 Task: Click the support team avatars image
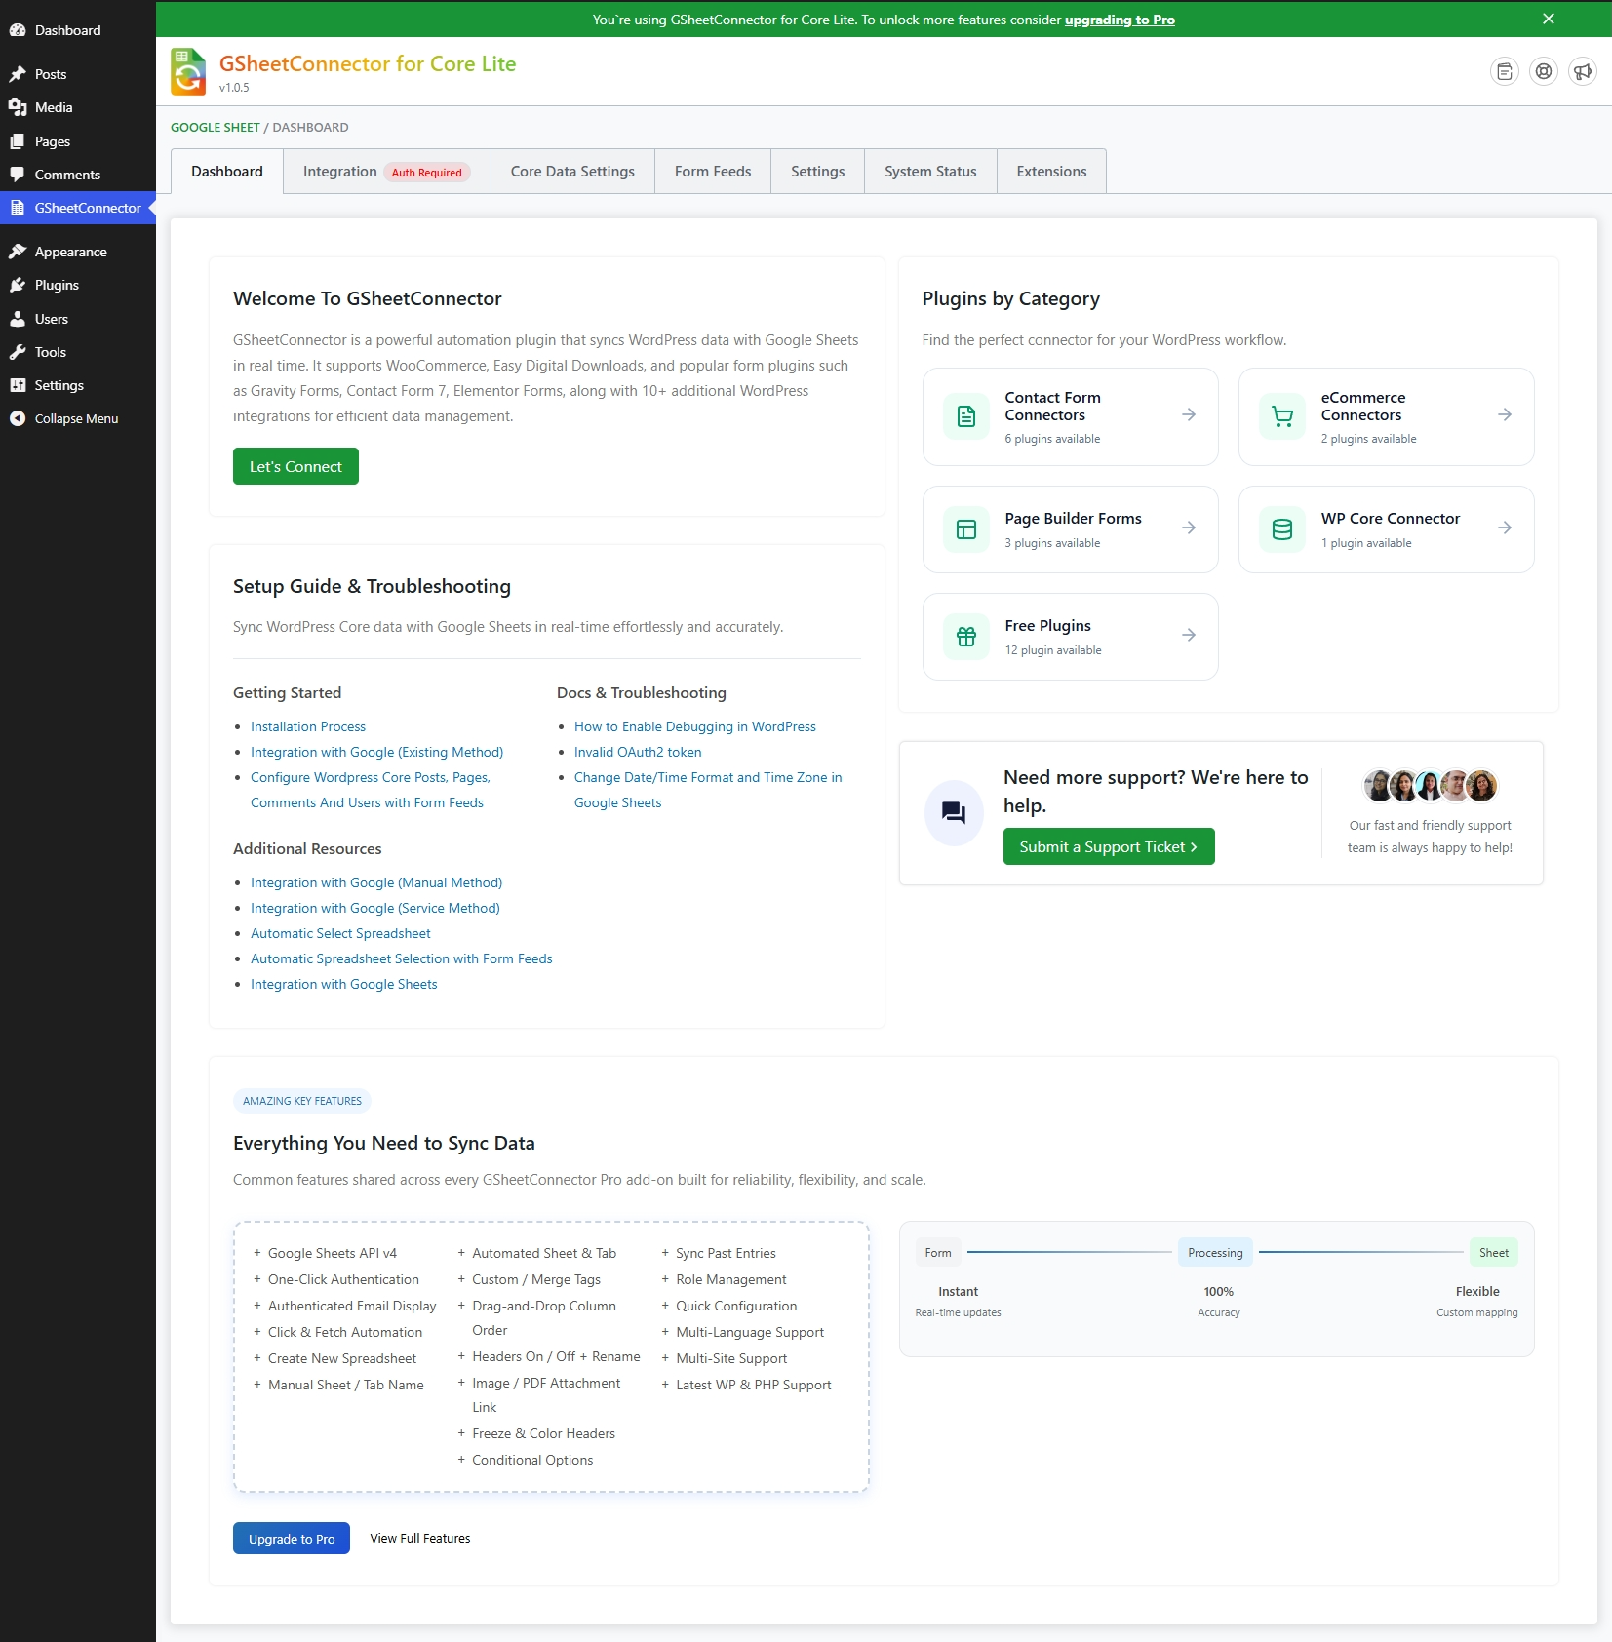(x=1430, y=785)
